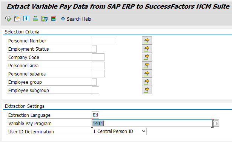Click the selection fields list icon

(x=54, y=19)
